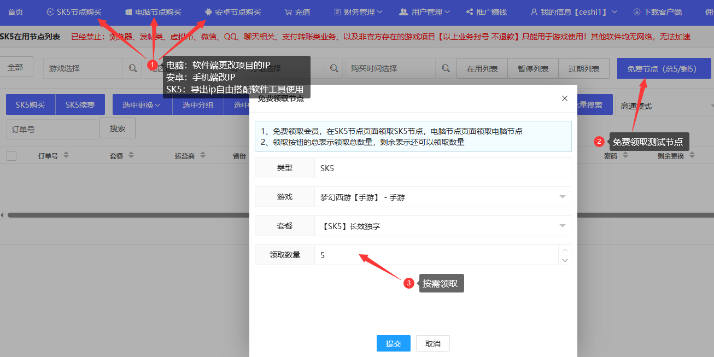This screenshot has width=714, height=357.
Task: Switch to the 过期列表 tab
Action: tap(584, 68)
